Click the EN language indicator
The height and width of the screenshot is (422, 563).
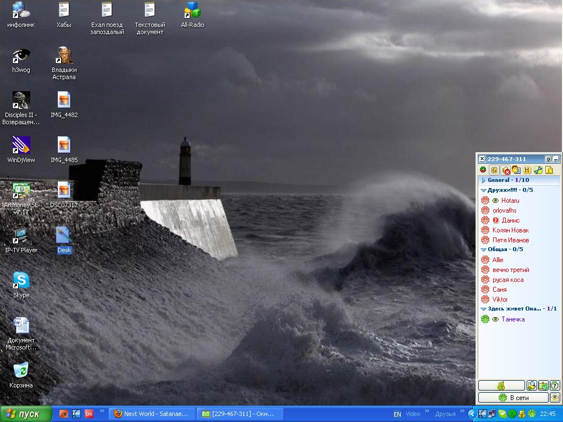[397, 414]
